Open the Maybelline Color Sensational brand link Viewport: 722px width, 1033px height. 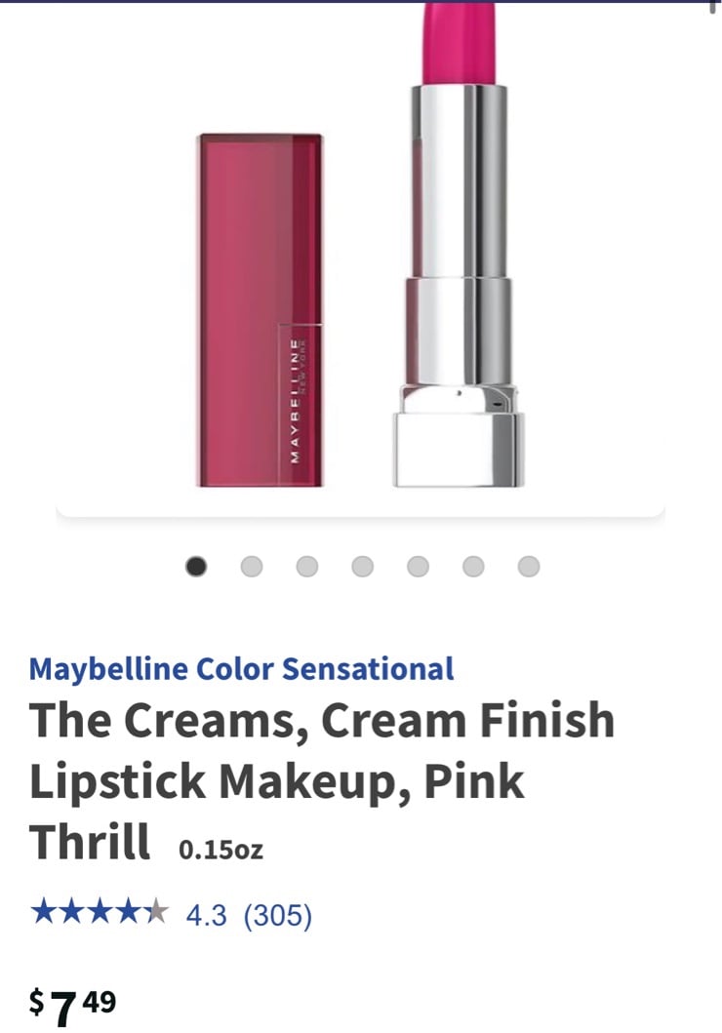tap(241, 669)
